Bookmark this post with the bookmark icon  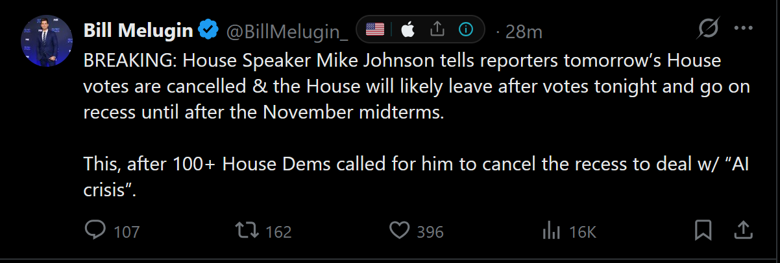704,231
